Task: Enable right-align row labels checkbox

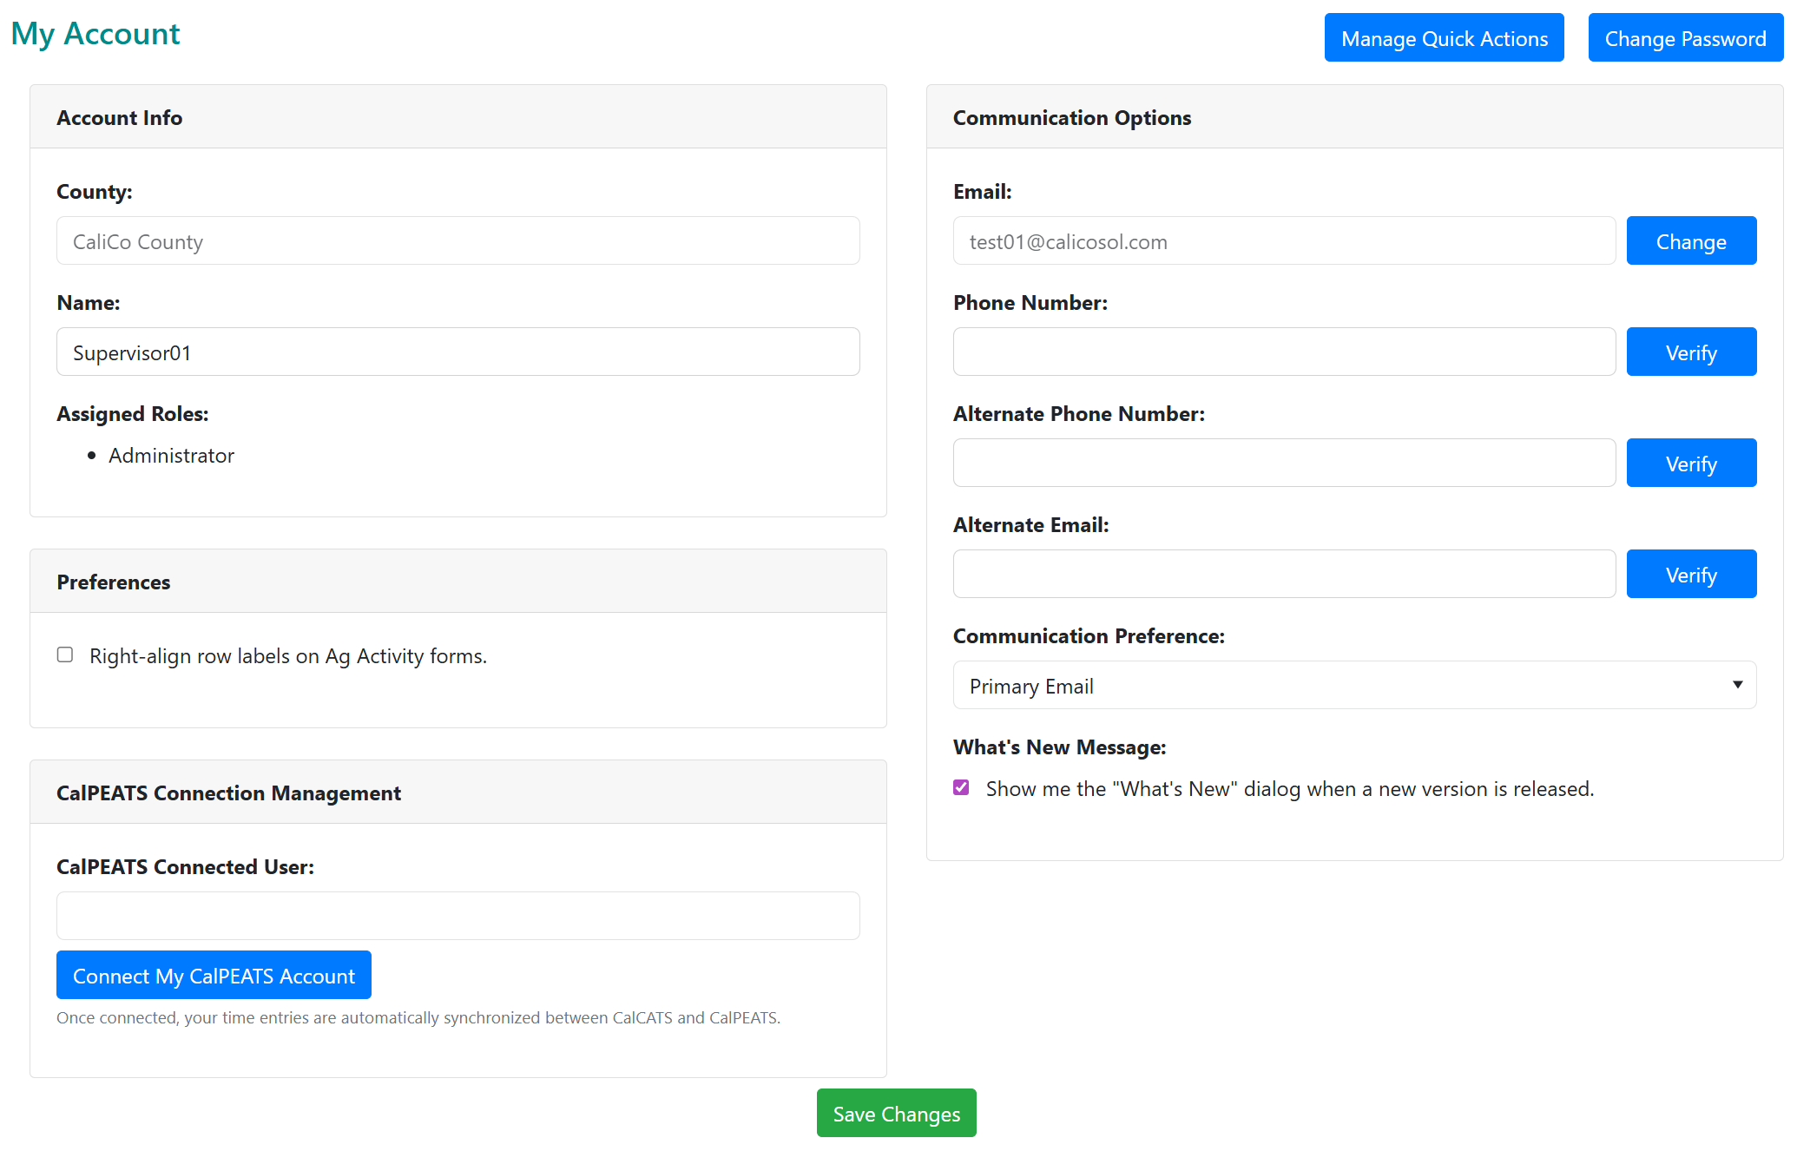Action: 65,654
